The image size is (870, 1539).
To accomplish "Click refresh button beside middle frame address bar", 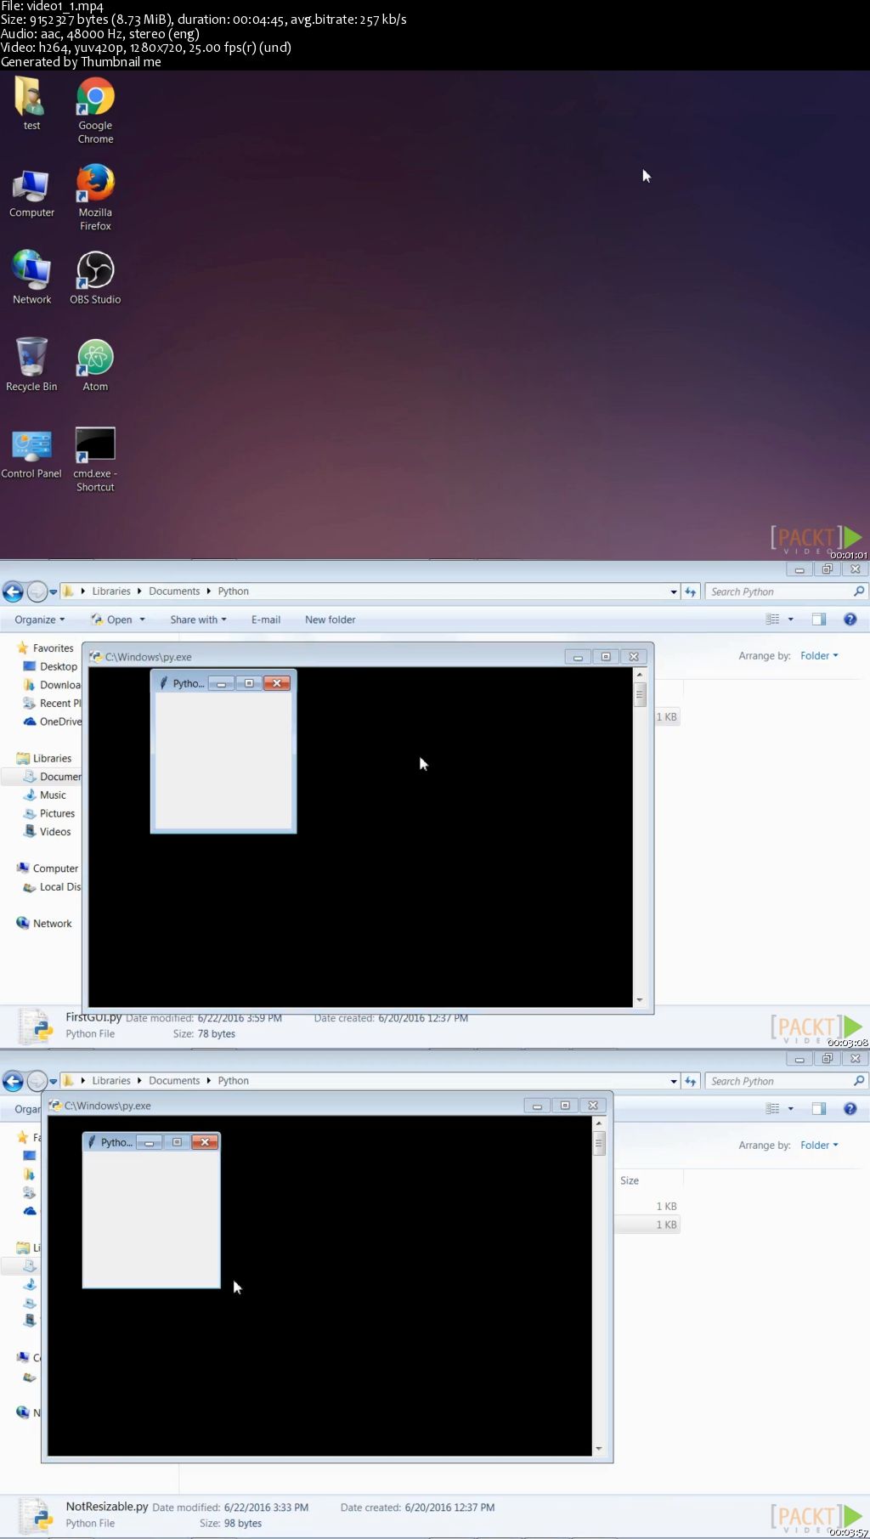I will point(691,591).
